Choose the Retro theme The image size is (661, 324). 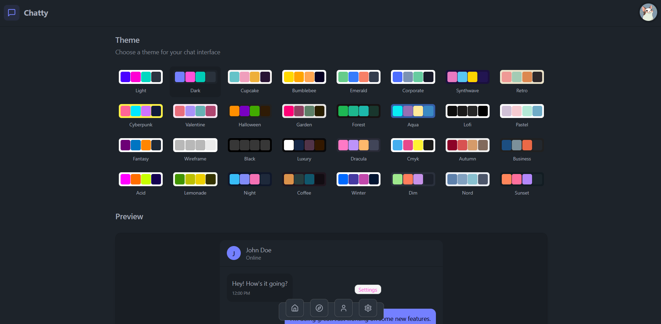(522, 82)
